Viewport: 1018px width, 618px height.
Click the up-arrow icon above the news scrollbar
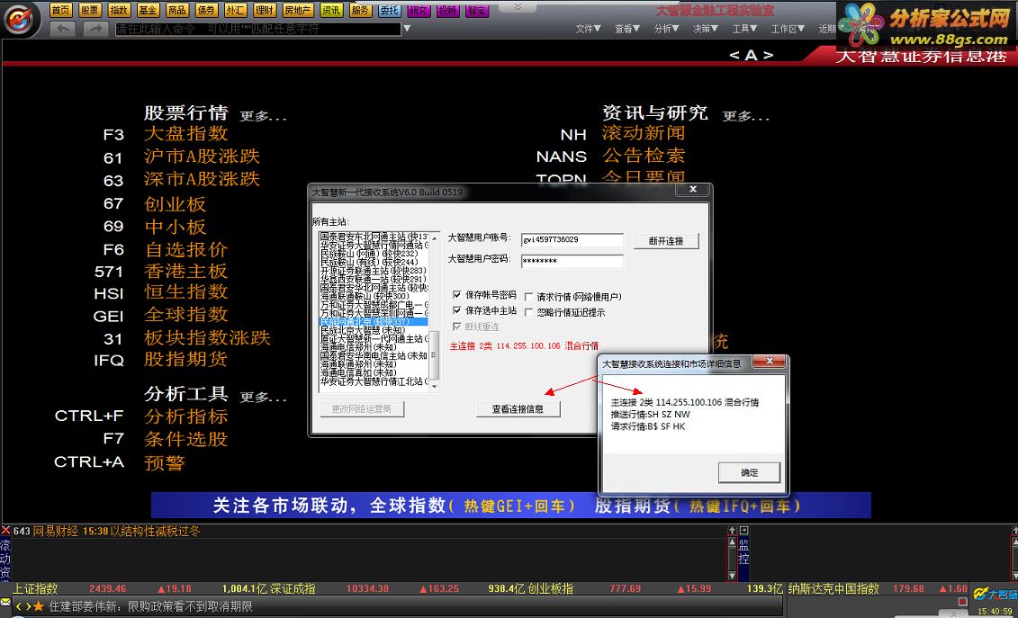click(x=733, y=531)
